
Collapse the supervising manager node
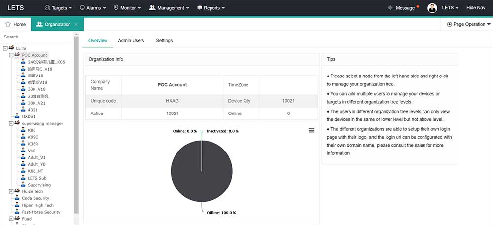click(x=11, y=123)
